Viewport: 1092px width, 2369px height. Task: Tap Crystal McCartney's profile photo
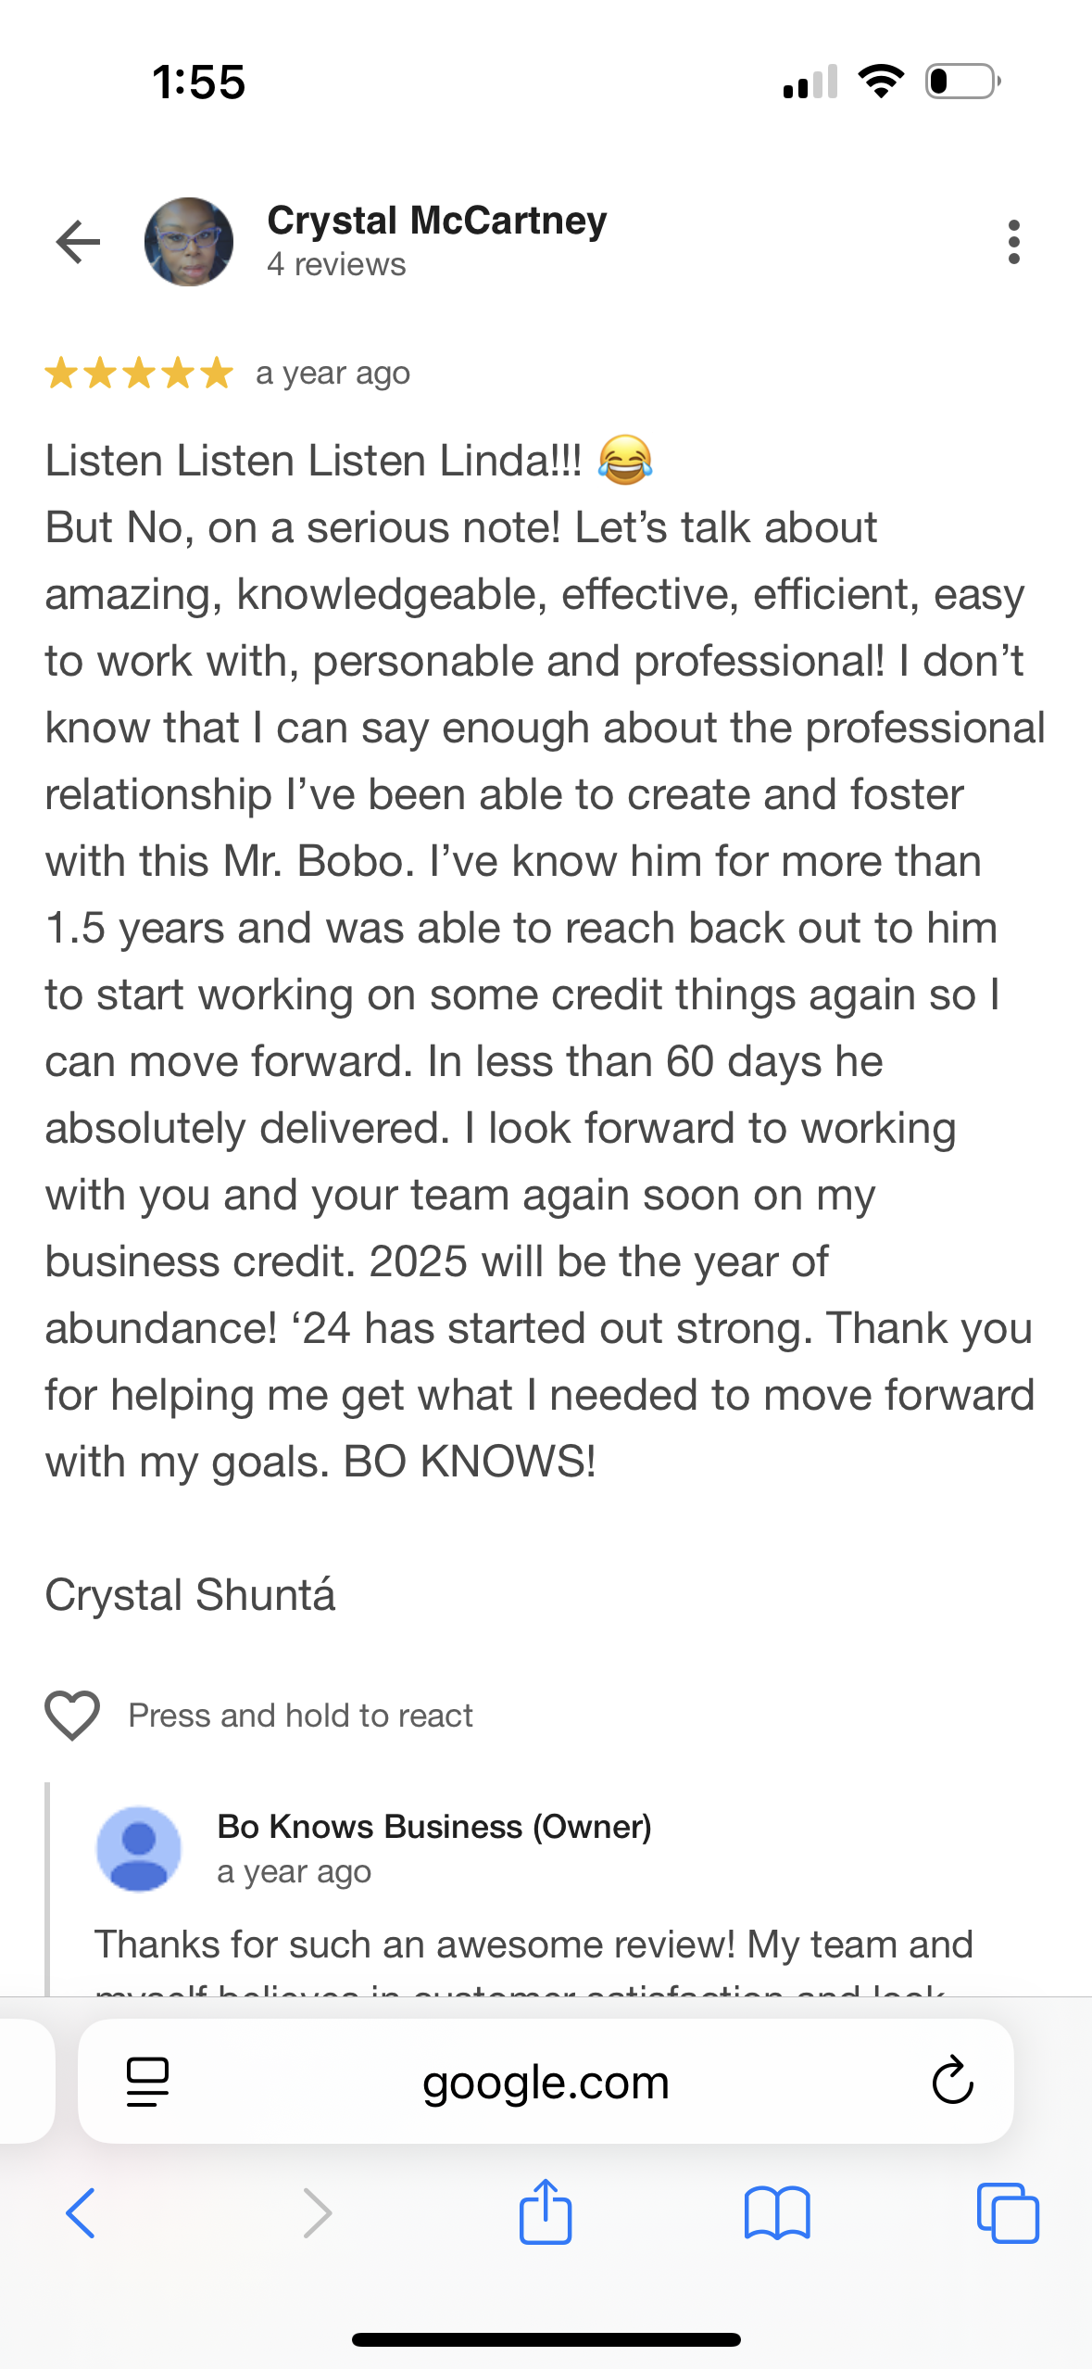point(189,242)
